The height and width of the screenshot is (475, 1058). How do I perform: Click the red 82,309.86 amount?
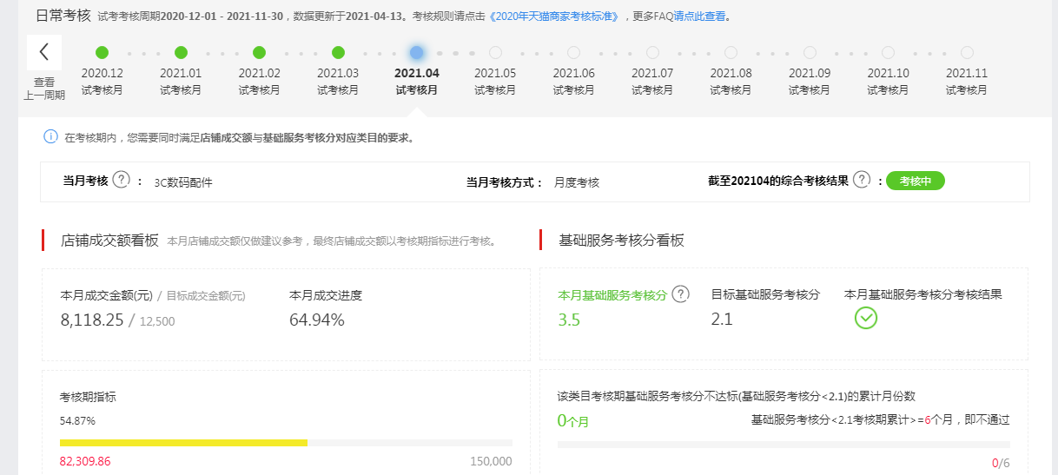[85, 461]
